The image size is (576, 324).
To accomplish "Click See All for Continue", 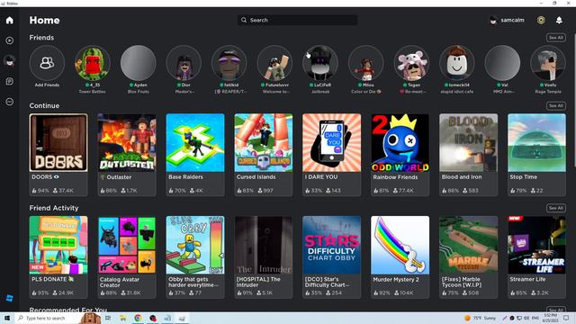I will pos(556,106).
